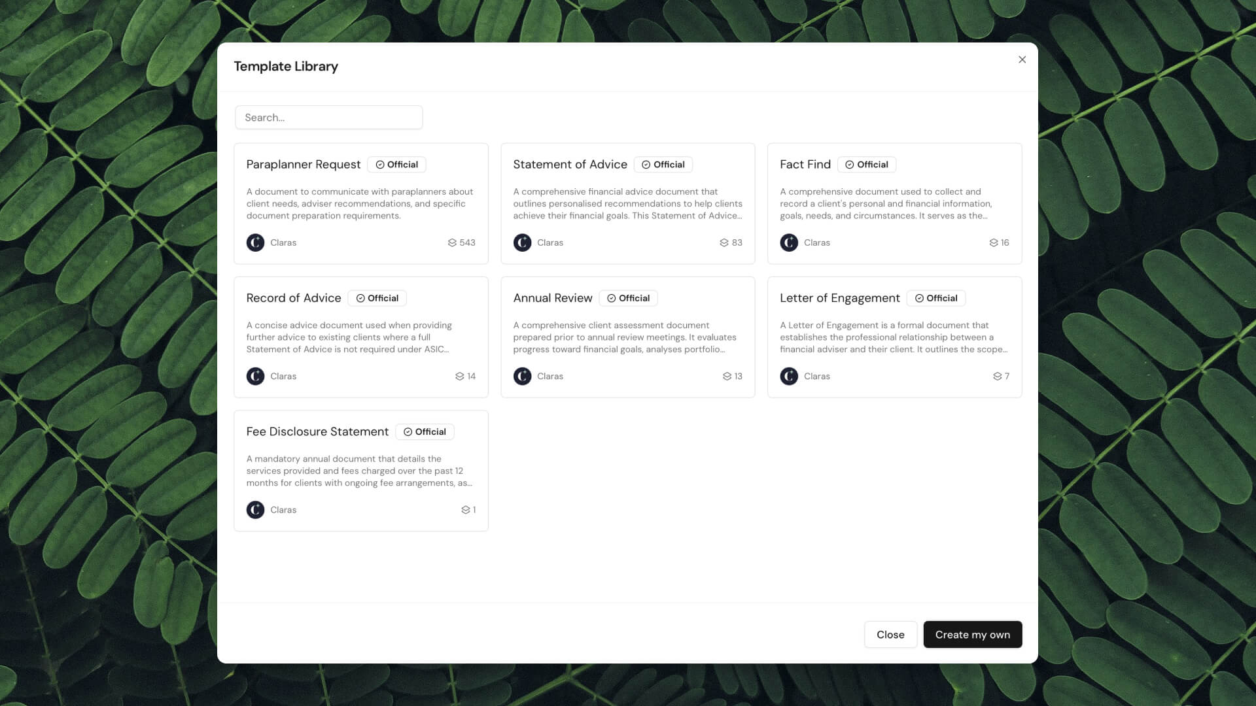Click the Claras link on Statement of Advice

[549, 243]
